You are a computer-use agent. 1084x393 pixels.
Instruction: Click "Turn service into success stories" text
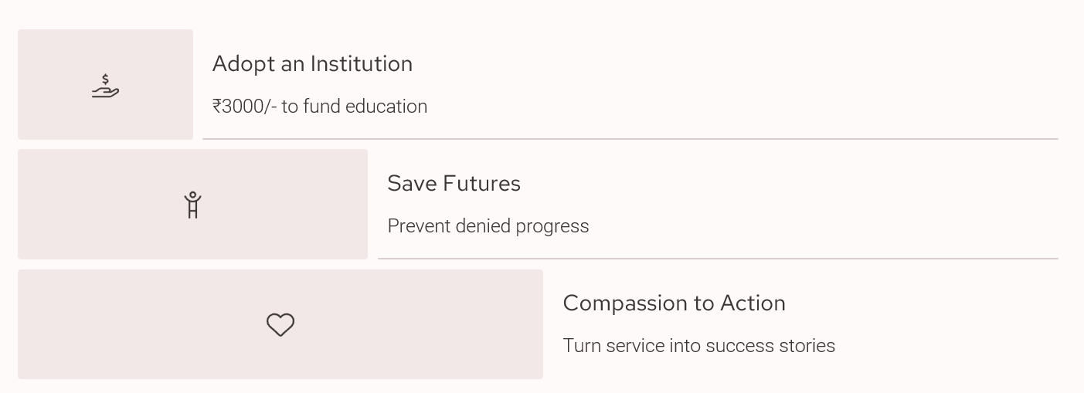coord(698,345)
